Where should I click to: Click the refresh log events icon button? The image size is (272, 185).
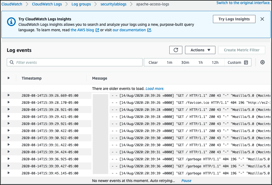[176, 50]
